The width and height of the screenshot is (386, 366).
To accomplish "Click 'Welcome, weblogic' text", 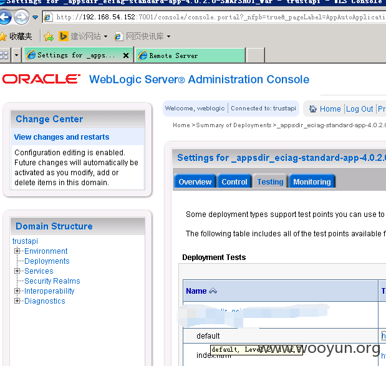I will click(x=195, y=108).
